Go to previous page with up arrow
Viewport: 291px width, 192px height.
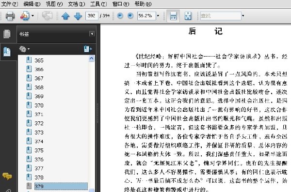click(65, 16)
